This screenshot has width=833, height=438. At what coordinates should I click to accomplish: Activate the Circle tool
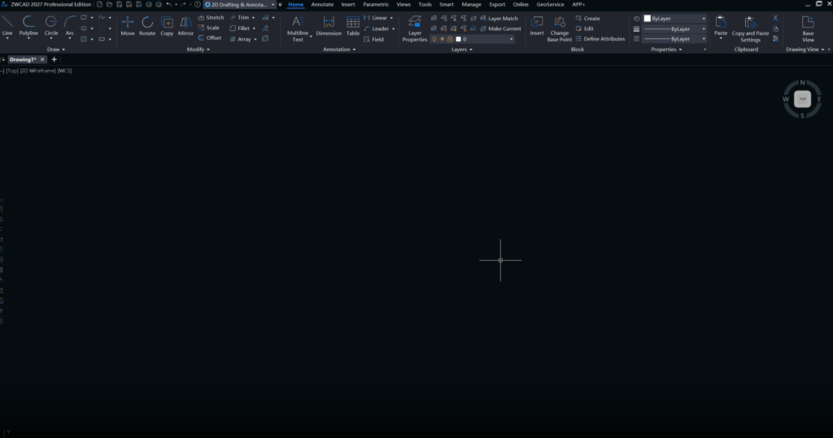[x=51, y=26]
